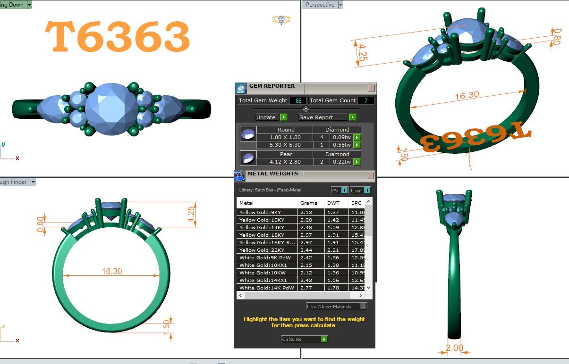Viewport: 569px width, 364px height.
Task: Click the Gem Reporter panel icon
Action: [x=241, y=88]
